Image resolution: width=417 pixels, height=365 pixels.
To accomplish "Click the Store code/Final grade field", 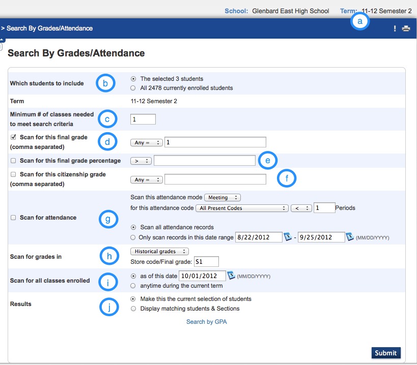I will (x=206, y=262).
